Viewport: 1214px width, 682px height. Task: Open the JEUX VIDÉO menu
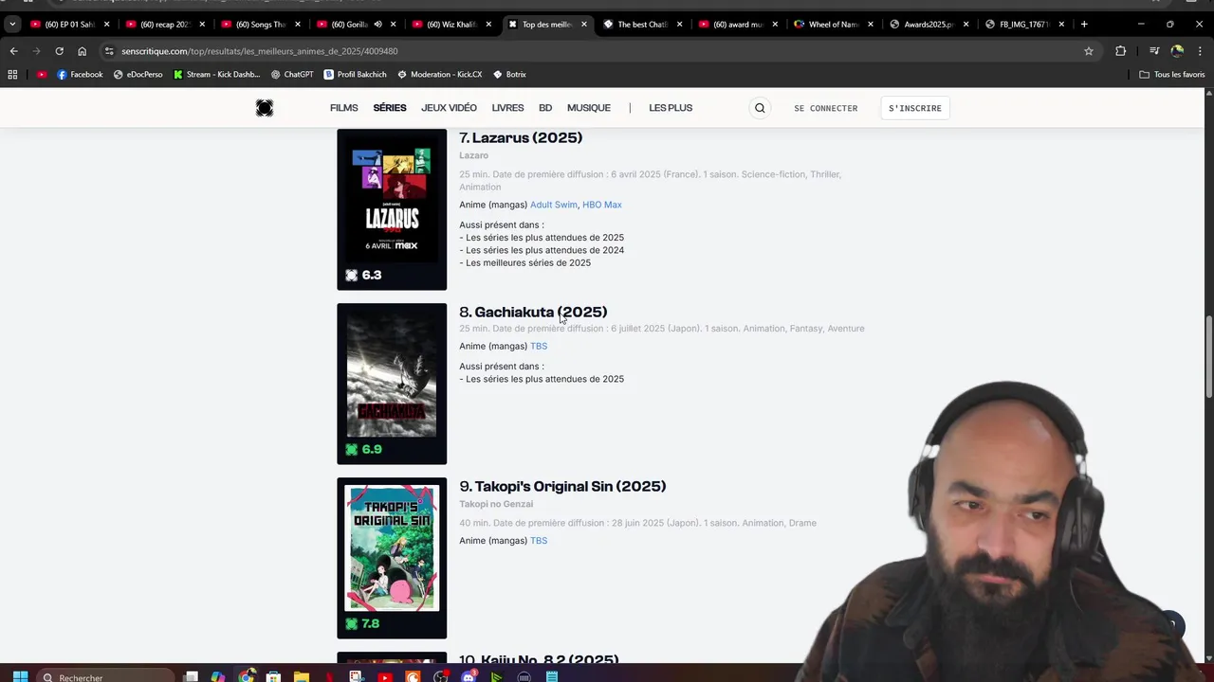(x=449, y=108)
